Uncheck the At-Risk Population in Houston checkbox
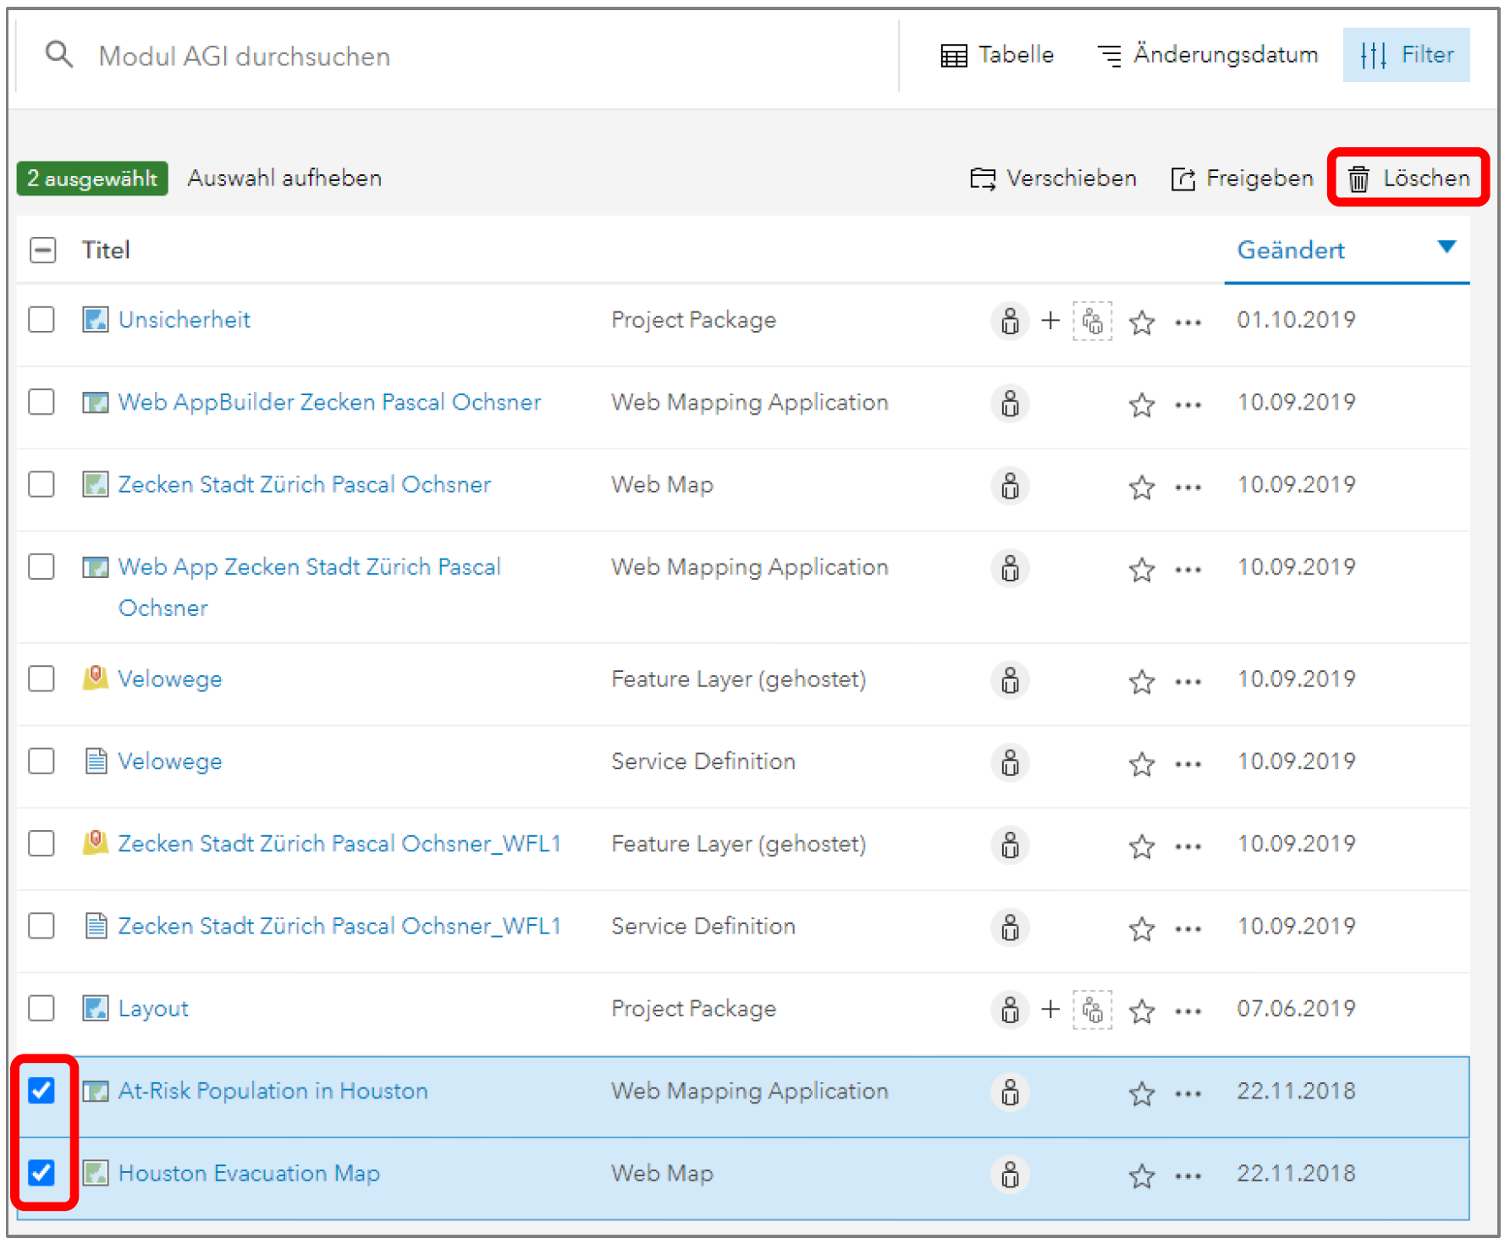This screenshot has height=1244, width=1510. tap(41, 1091)
